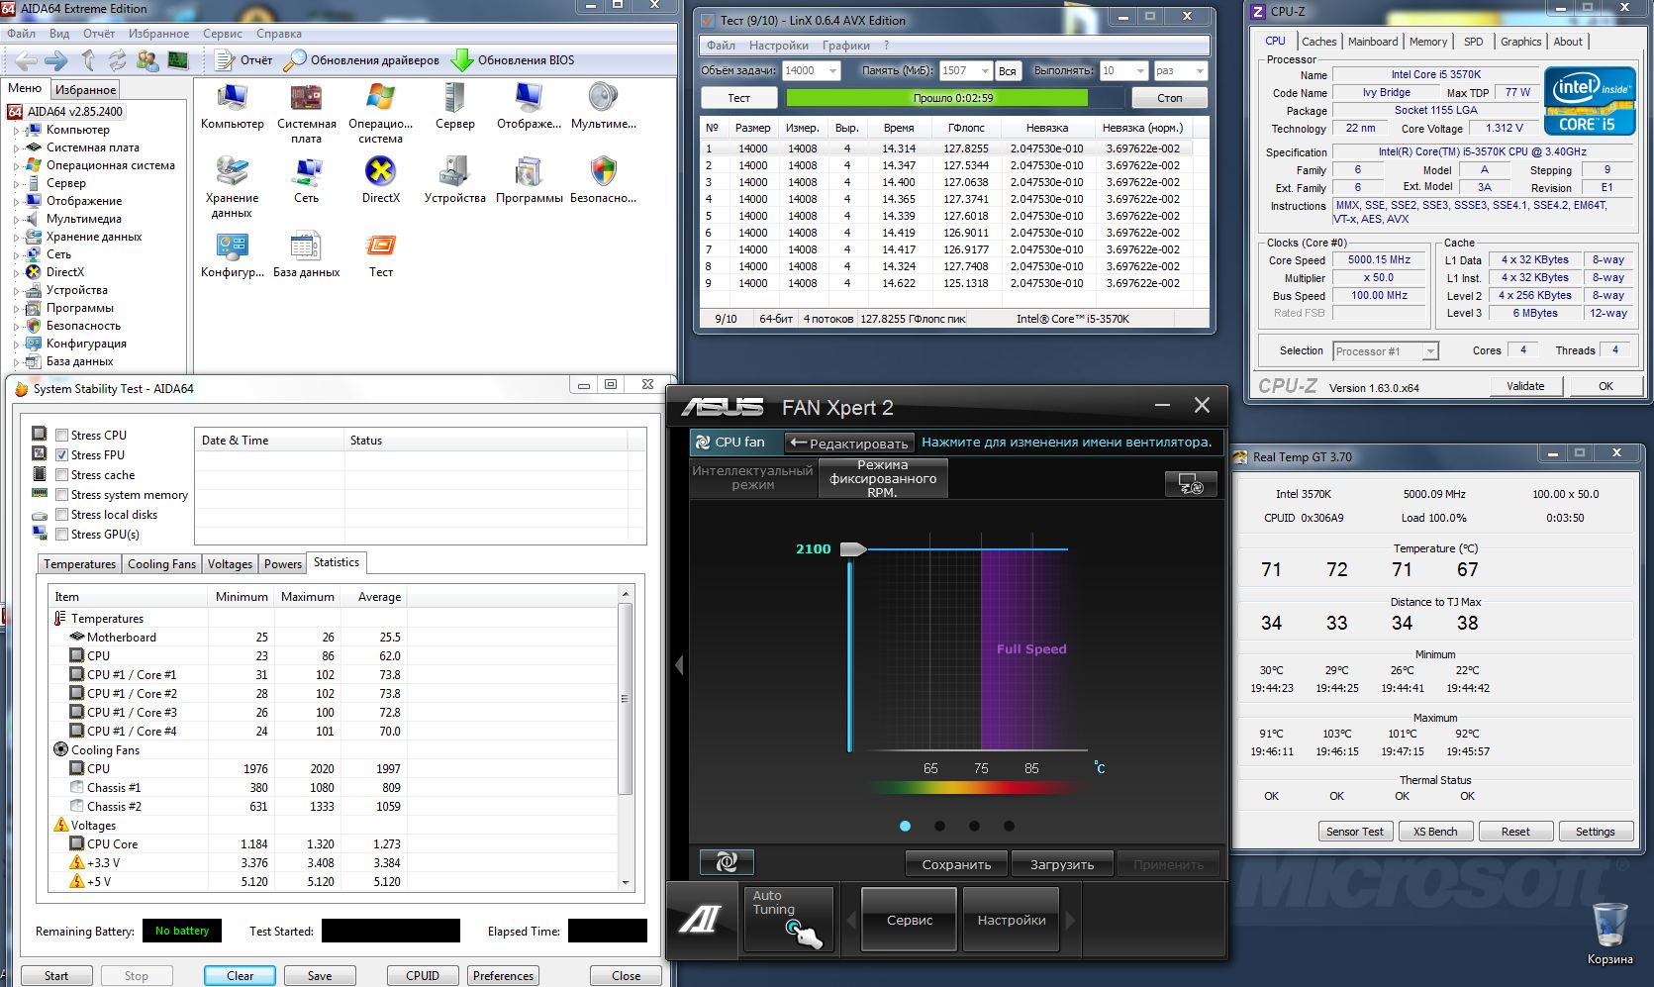This screenshot has width=1654, height=987.
Task: Click the Statistics list vertical scrollbar
Action: 625,738
